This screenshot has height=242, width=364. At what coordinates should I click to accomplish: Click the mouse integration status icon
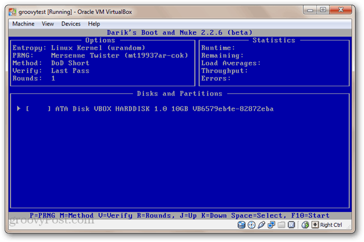tap(305, 224)
